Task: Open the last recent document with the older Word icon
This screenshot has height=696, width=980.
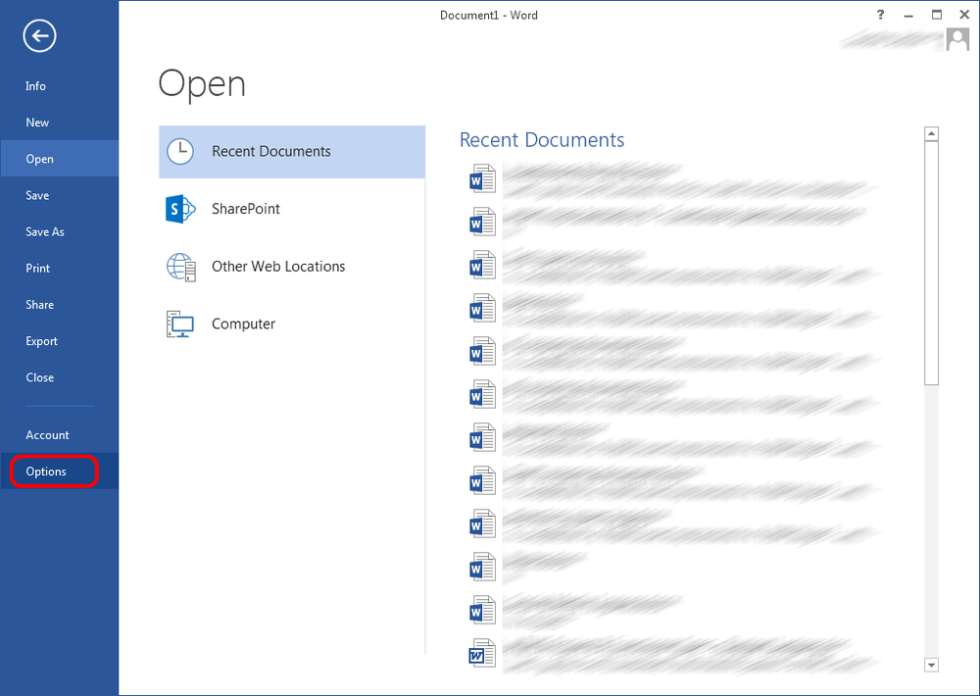Action: (x=674, y=654)
